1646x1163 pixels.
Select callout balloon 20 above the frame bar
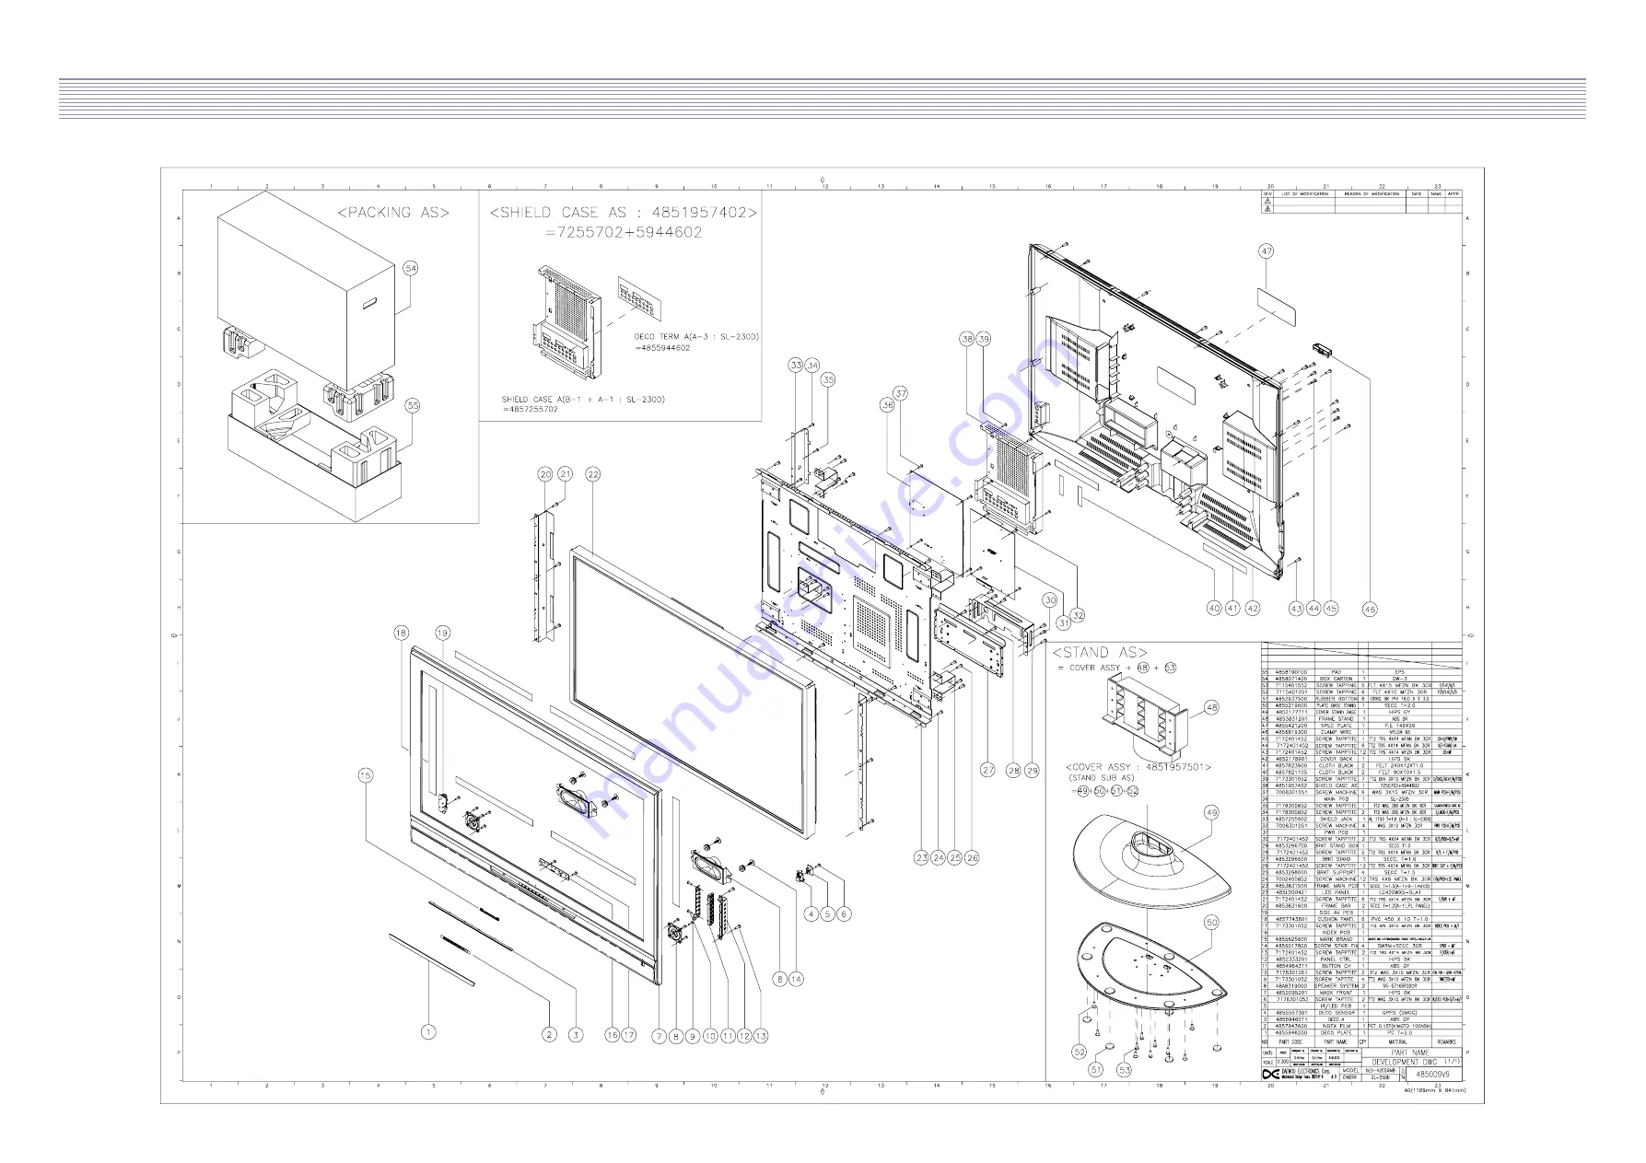coord(545,474)
